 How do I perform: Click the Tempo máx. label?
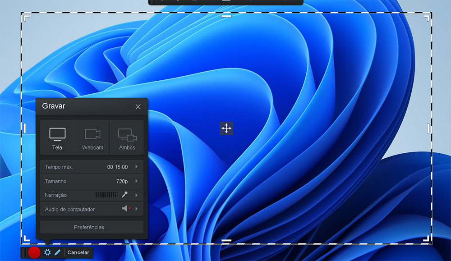click(59, 167)
